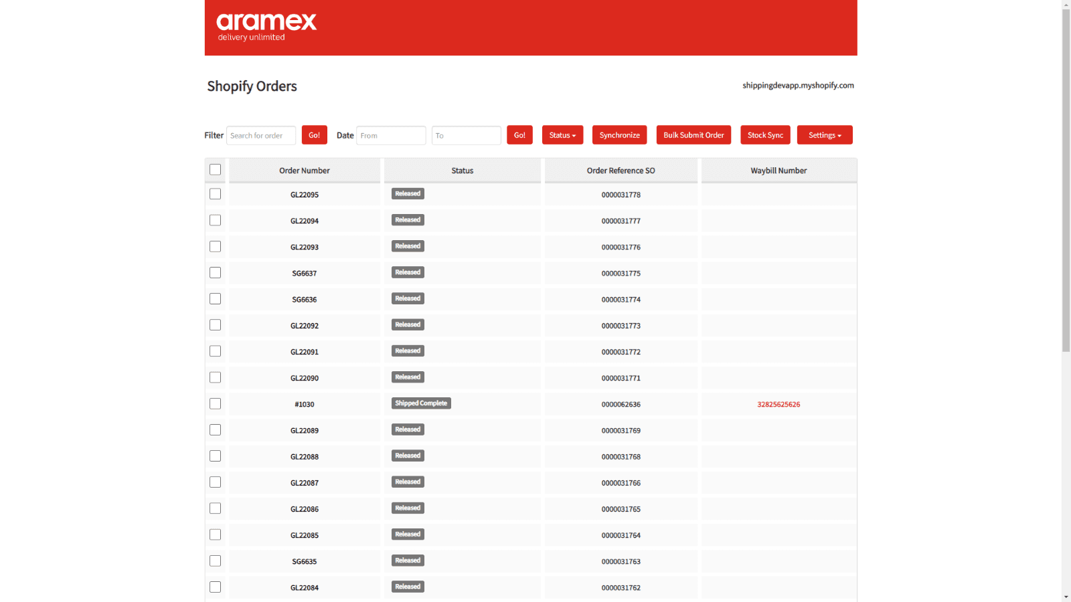Click inside the Search for order field
This screenshot has width=1071, height=602.
coord(261,134)
